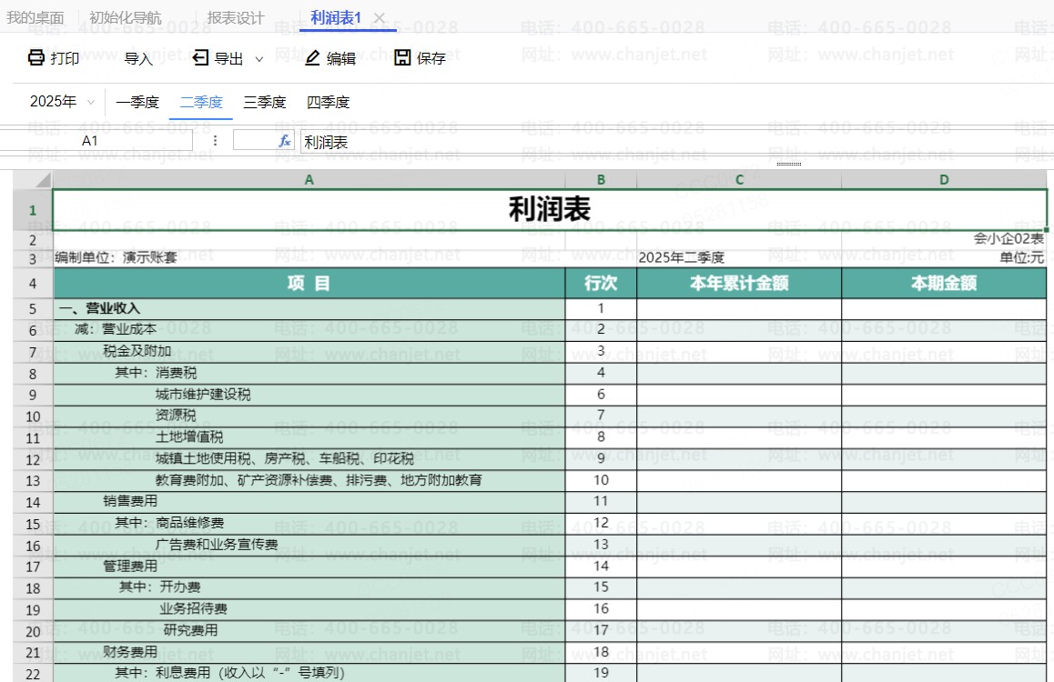
Task: Select column B header
Action: tap(601, 179)
